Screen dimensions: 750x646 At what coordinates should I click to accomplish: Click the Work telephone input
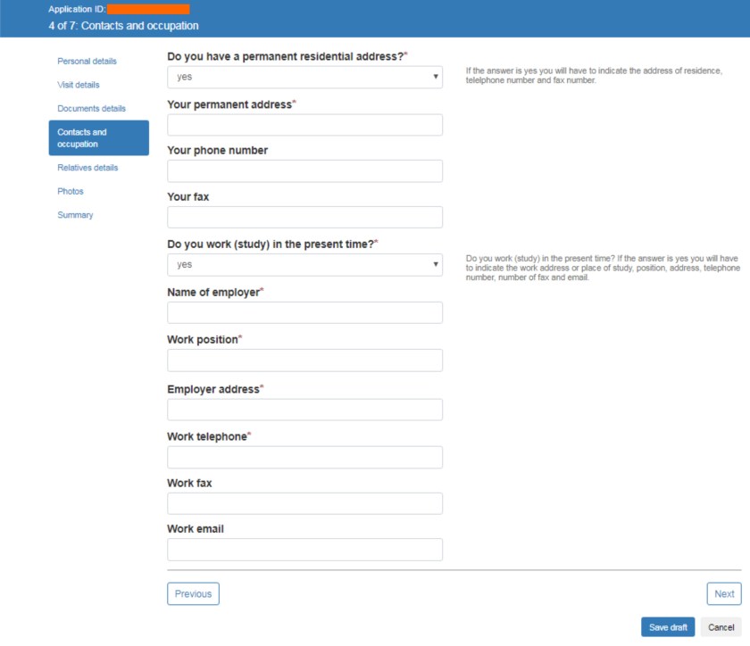[x=304, y=458]
